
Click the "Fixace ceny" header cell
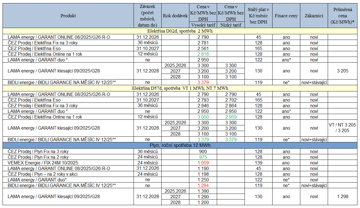tap(286, 16)
